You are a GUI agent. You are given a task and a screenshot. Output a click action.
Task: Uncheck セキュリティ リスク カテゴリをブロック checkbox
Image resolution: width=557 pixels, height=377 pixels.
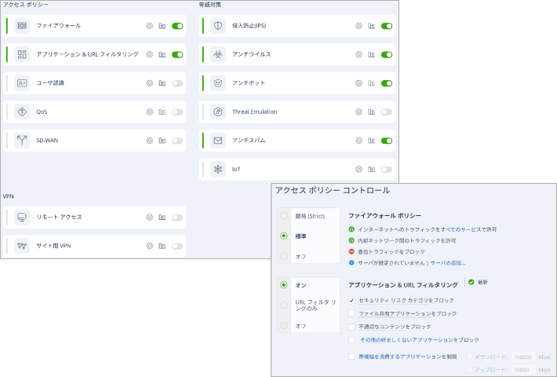[351, 301]
